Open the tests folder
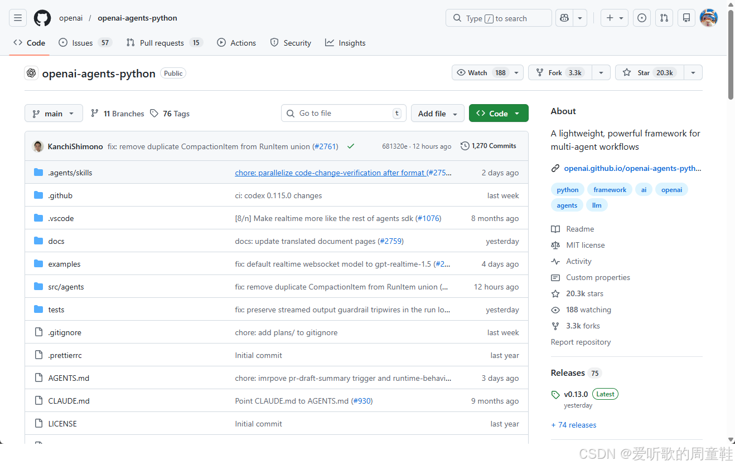 click(56, 310)
